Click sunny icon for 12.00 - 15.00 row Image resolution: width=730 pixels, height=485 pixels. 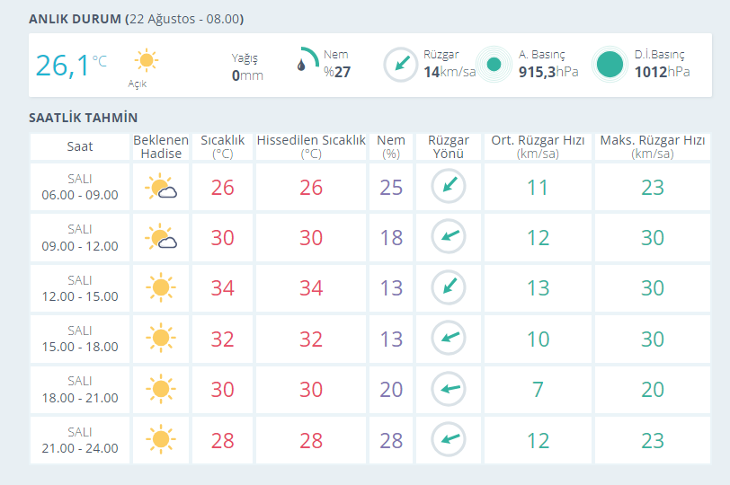pyautogui.click(x=161, y=287)
